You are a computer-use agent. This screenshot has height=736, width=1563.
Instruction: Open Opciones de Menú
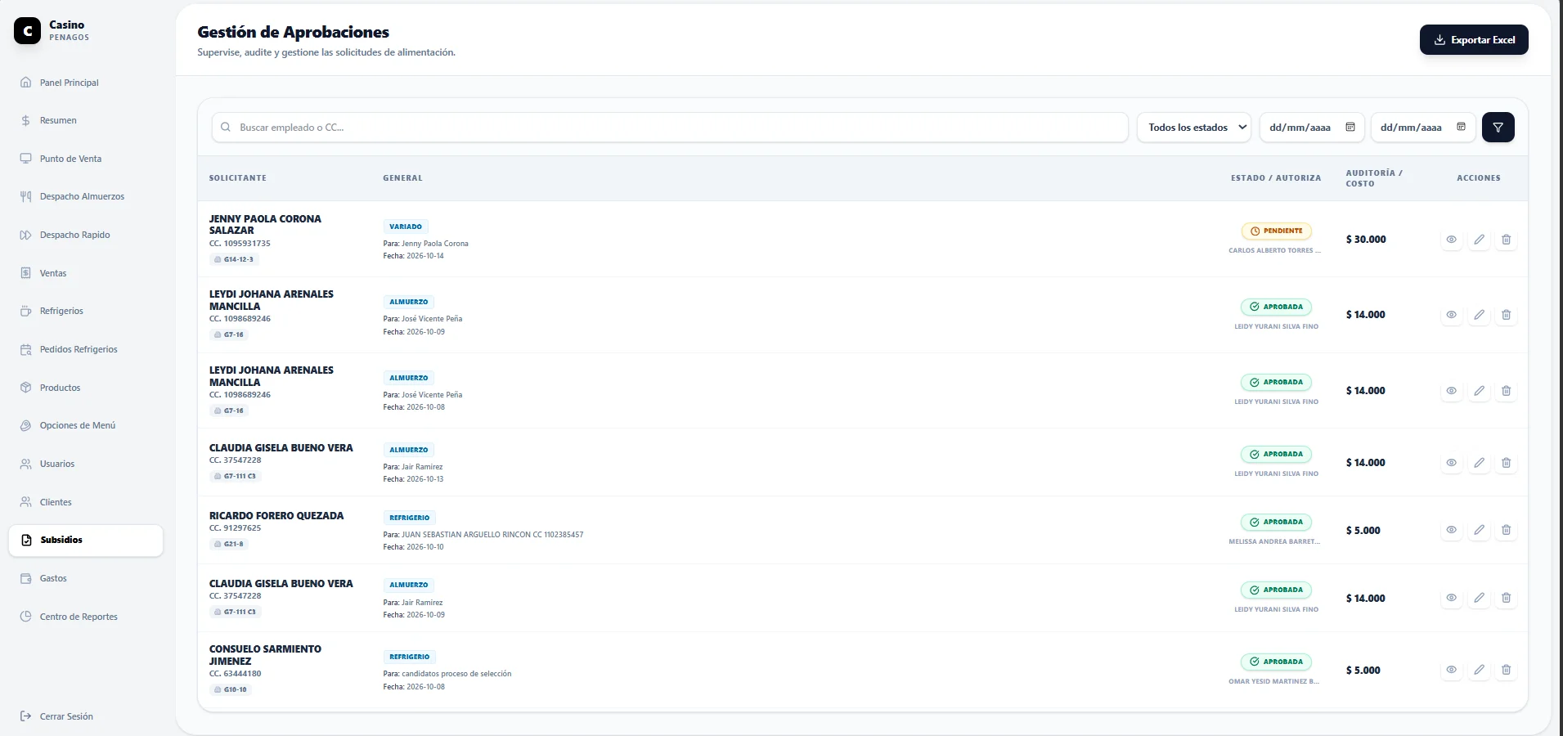click(86, 425)
